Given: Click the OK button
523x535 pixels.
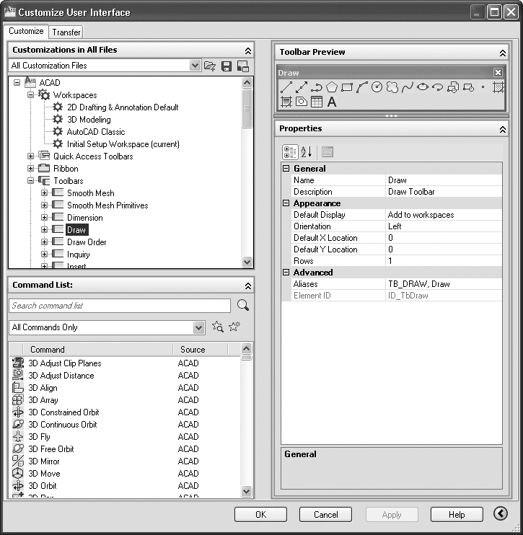Looking at the screenshot, I should tap(260, 514).
